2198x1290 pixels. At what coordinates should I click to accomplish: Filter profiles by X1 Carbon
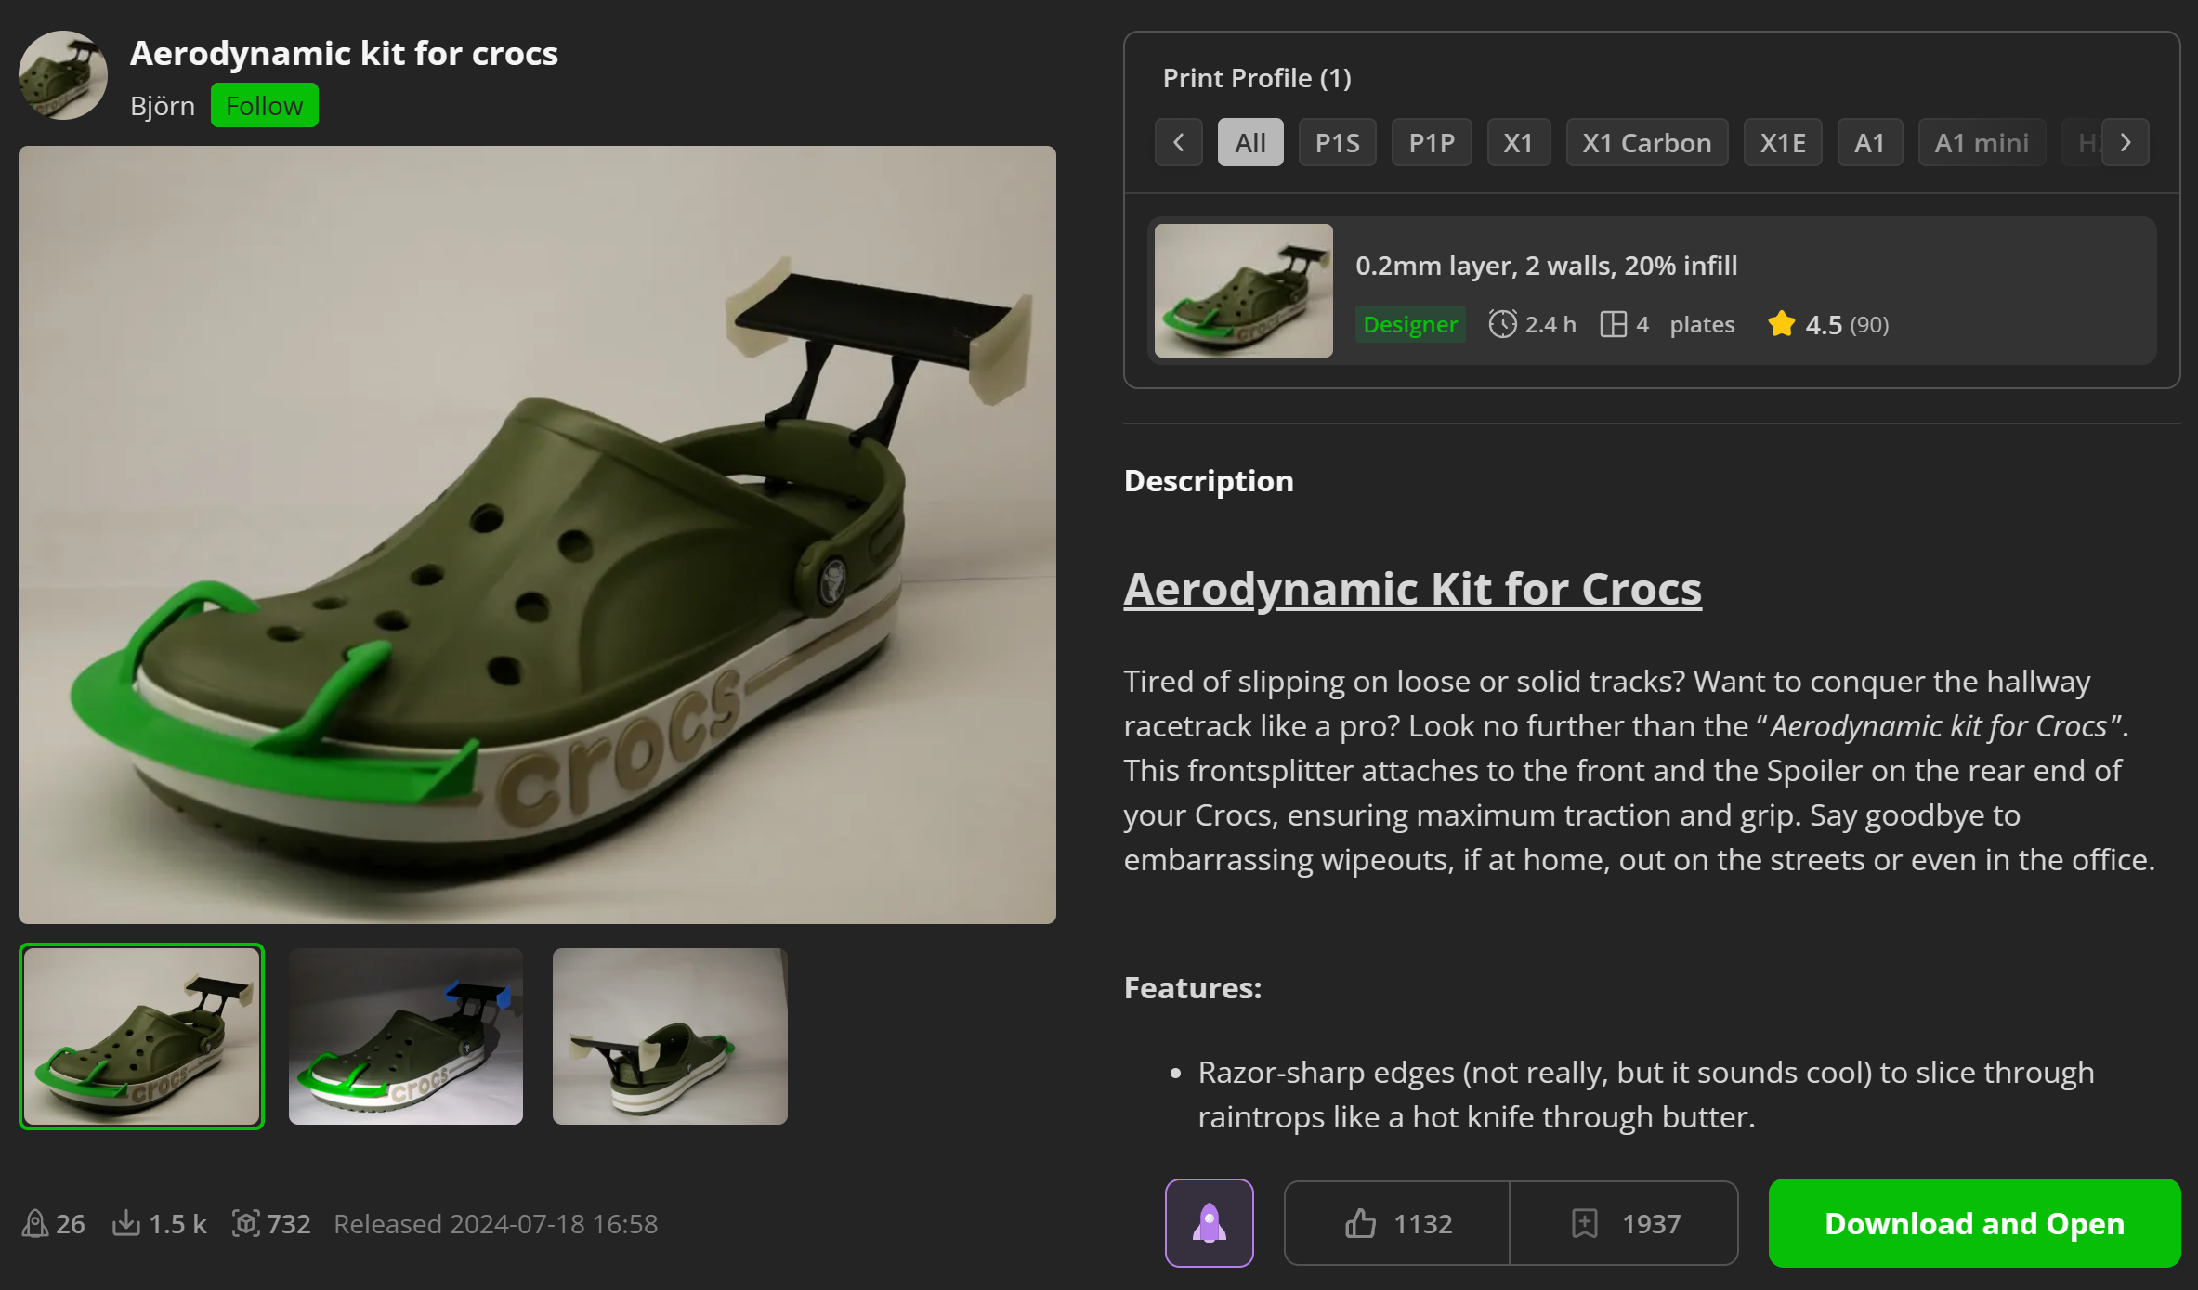coord(1646,143)
